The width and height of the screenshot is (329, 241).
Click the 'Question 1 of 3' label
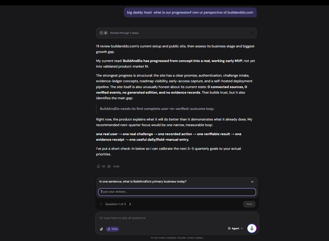[x=116, y=204]
